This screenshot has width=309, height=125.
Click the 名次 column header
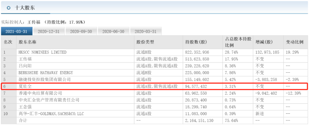coord(9,42)
